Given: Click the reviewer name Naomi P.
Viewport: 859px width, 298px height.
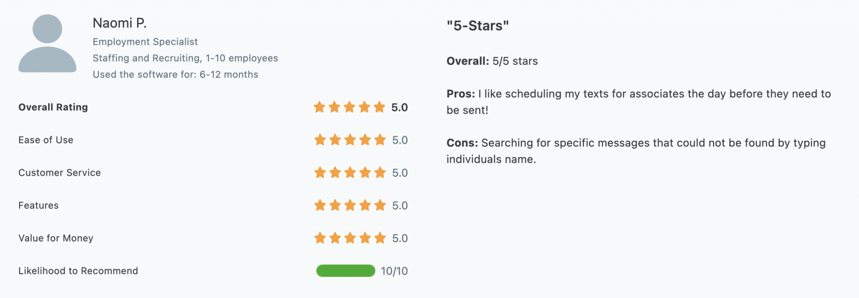Looking at the screenshot, I should [x=120, y=23].
